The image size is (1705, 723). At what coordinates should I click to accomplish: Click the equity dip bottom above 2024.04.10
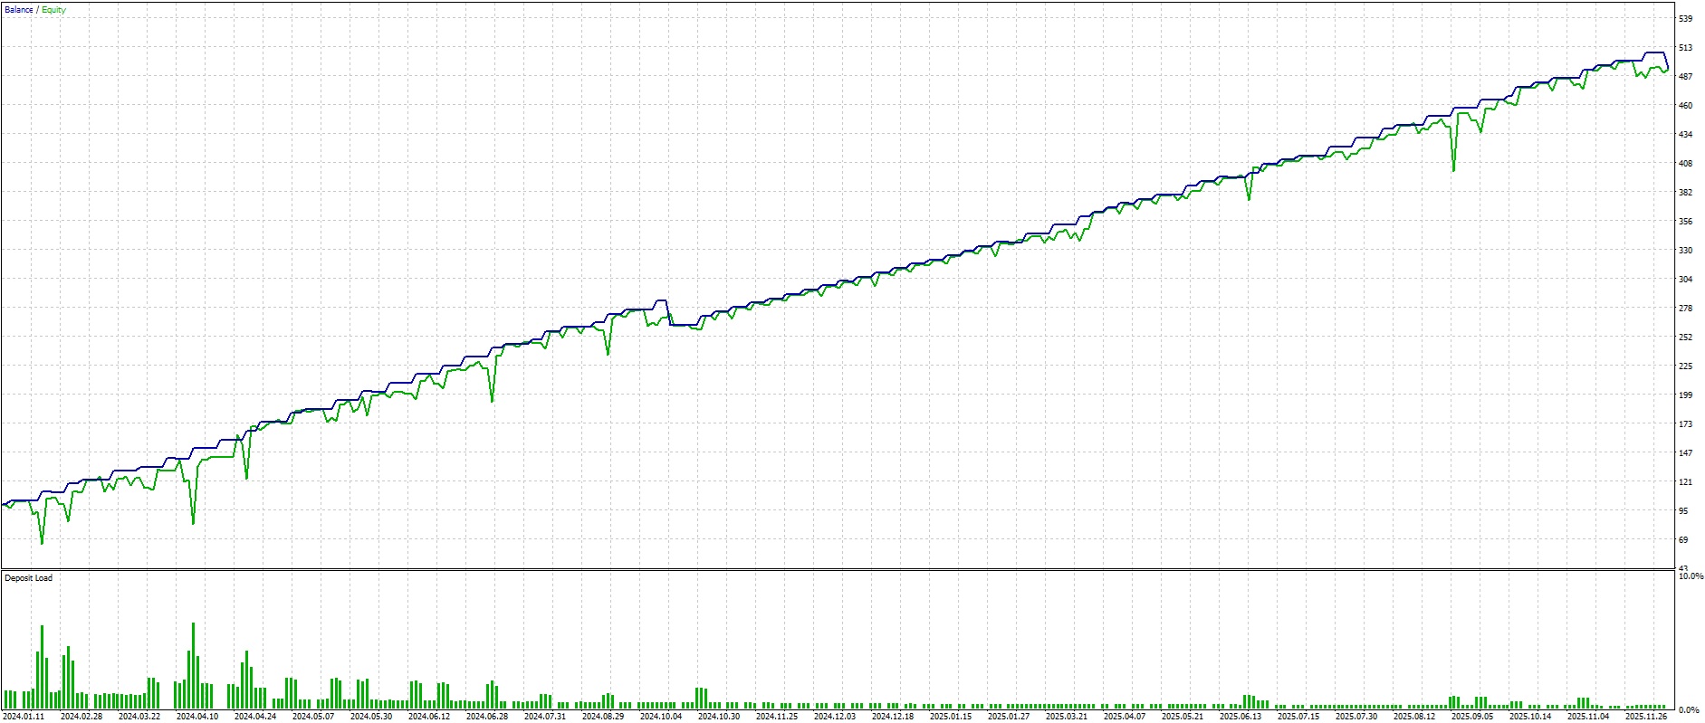click(x=193, y=523)
